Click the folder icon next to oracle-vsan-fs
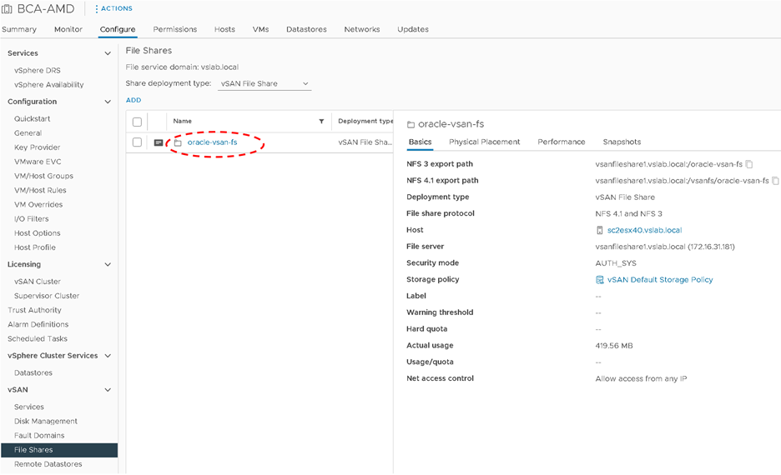Screen dimensions: 781x475 pyautogui.click(x=178, y=142)
